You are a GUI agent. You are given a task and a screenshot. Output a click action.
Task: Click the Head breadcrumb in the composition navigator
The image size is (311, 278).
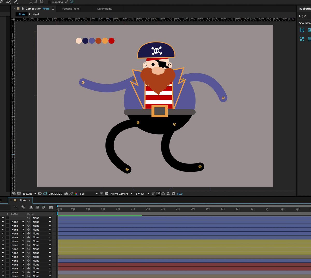tap(35, 14)
